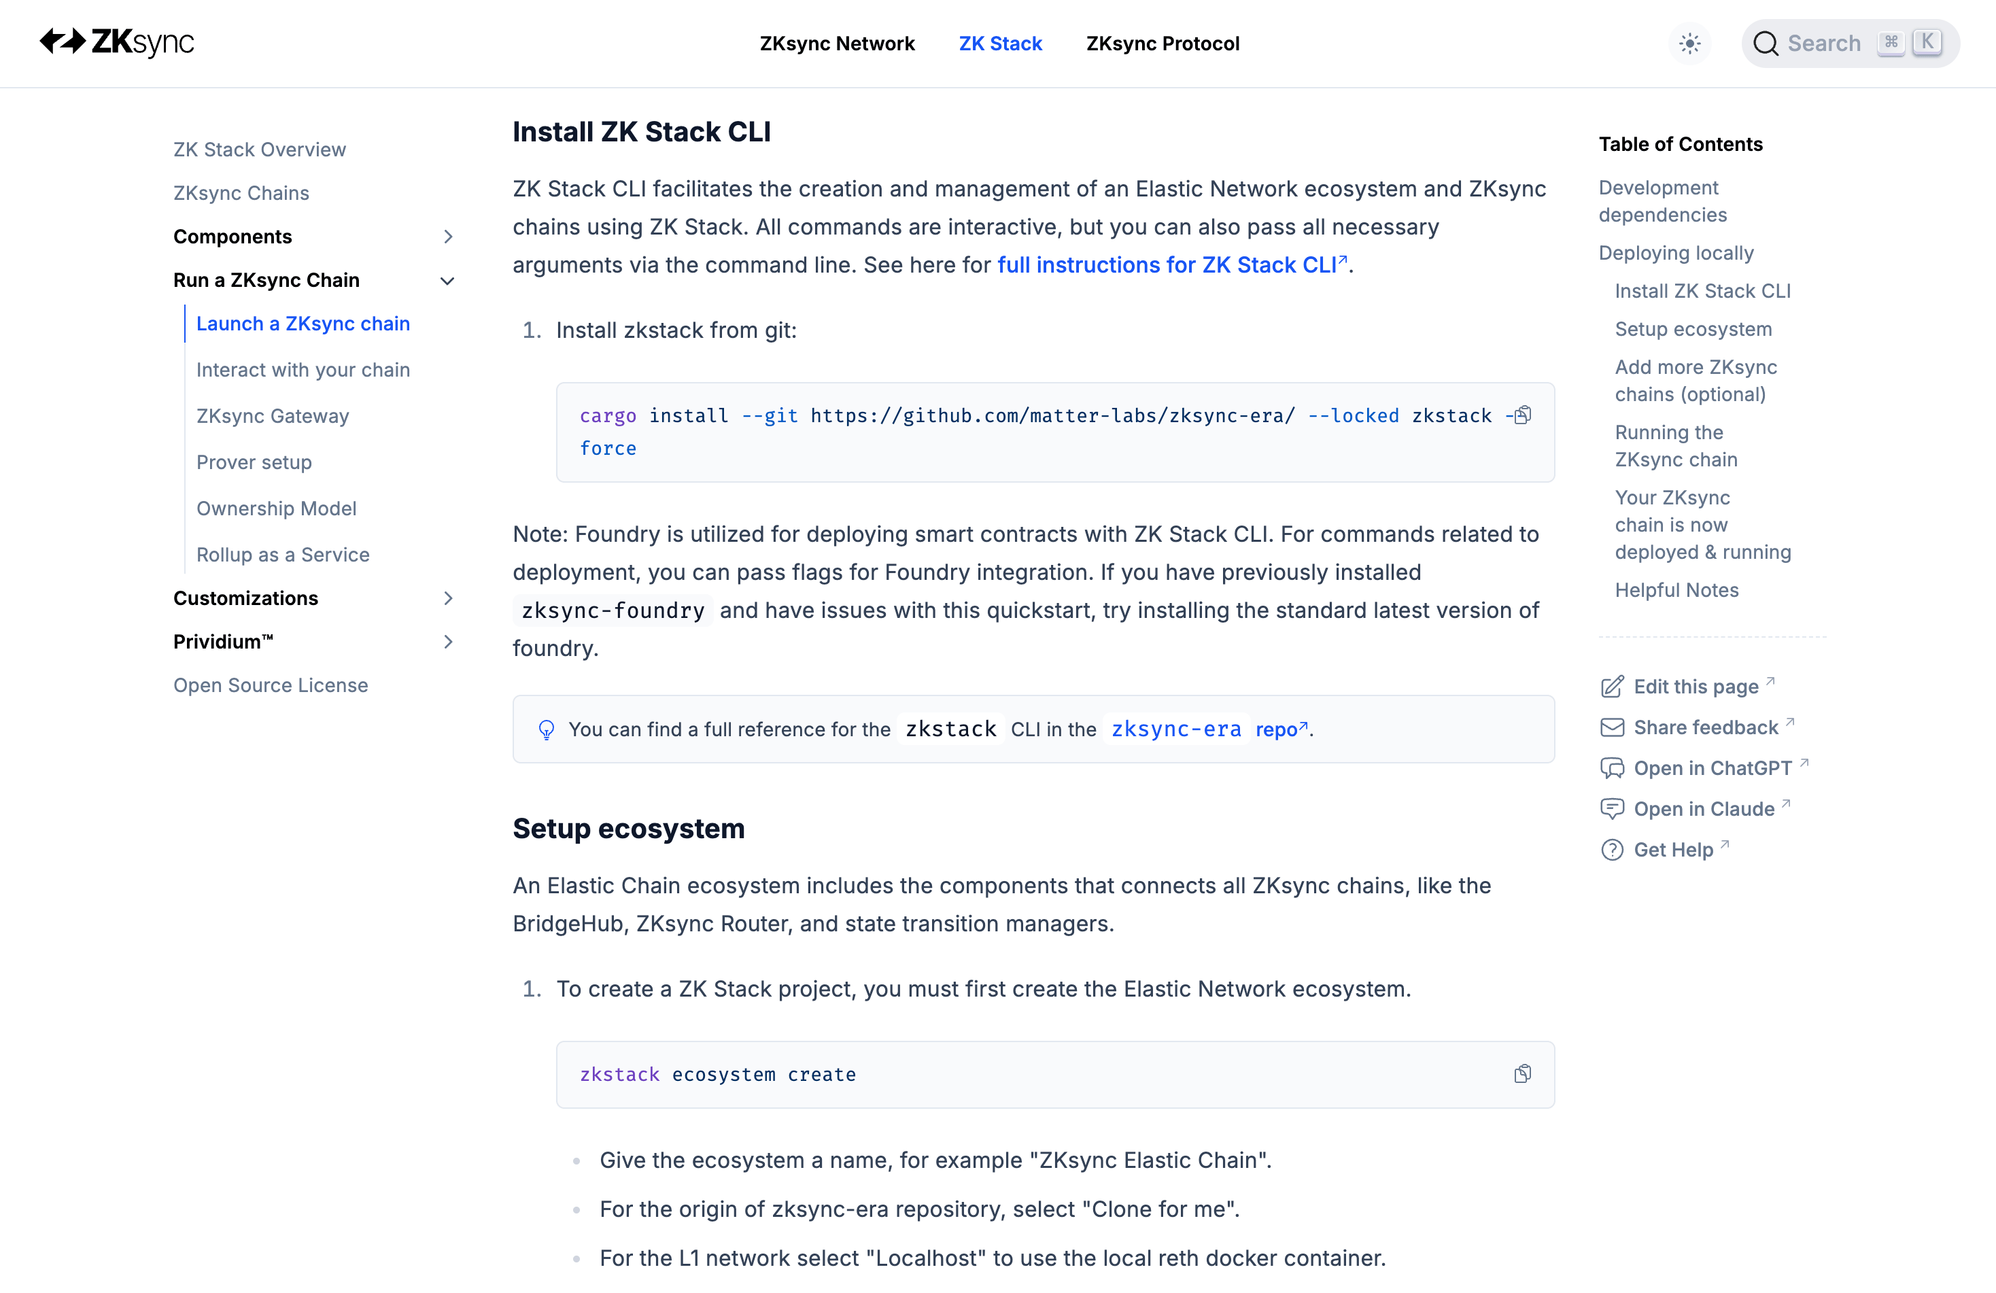Click the ZKsync logo

pyautogui.click(x=116, y=42)
